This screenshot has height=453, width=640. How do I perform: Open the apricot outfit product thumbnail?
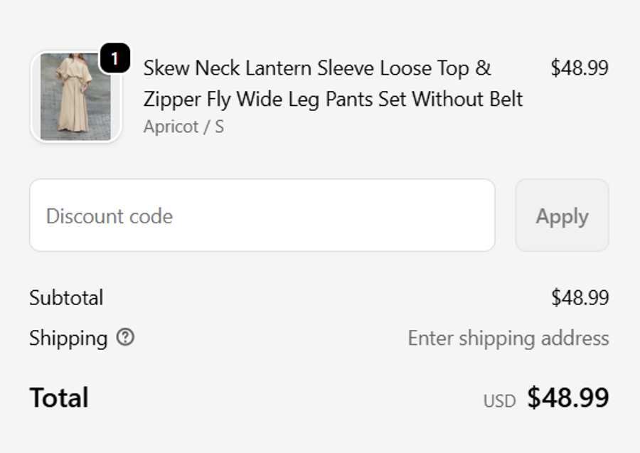75,97
